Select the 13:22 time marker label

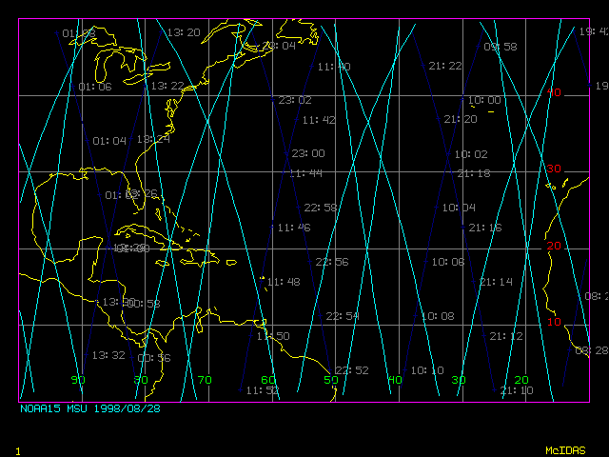(x=167, y=86)
